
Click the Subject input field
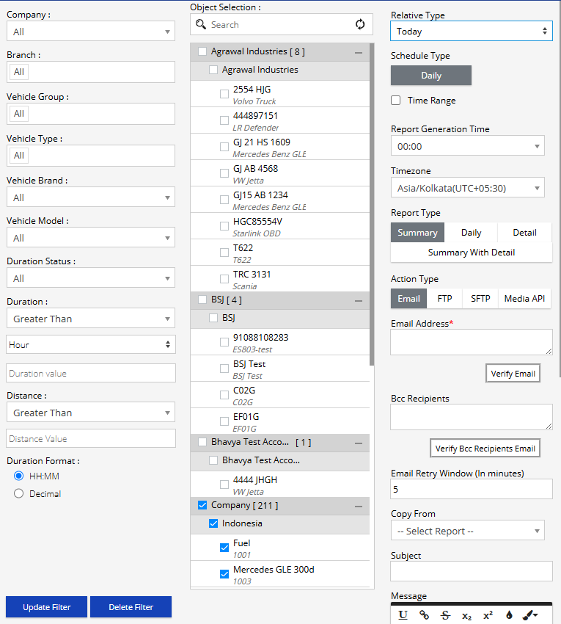472,571
